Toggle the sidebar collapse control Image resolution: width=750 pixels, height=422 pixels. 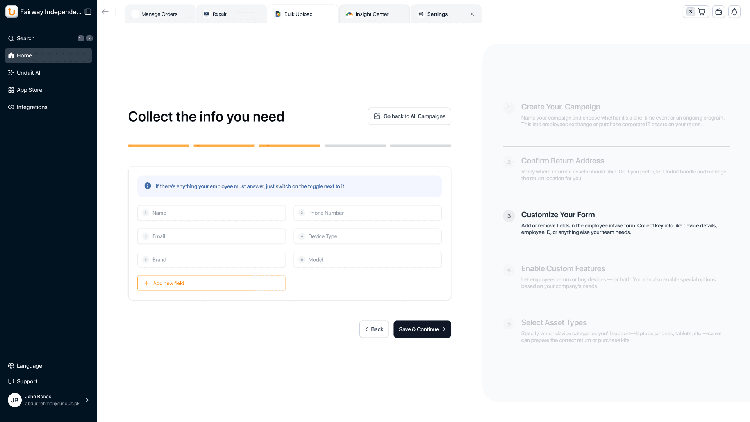click(88, 12)
